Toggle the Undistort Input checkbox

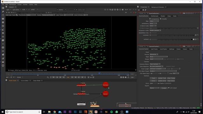click(x=165, y=66)
